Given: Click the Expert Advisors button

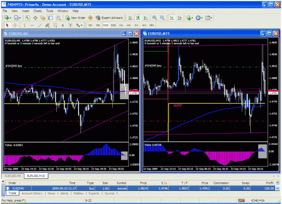Looking at the screenshot, I should (109, 18).
